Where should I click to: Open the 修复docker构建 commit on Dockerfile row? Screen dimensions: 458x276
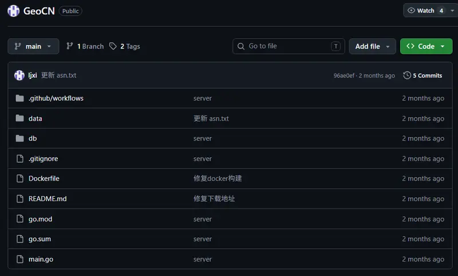(218, 178)
